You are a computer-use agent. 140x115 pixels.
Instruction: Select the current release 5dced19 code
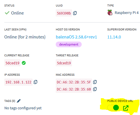tap(12, 63)
